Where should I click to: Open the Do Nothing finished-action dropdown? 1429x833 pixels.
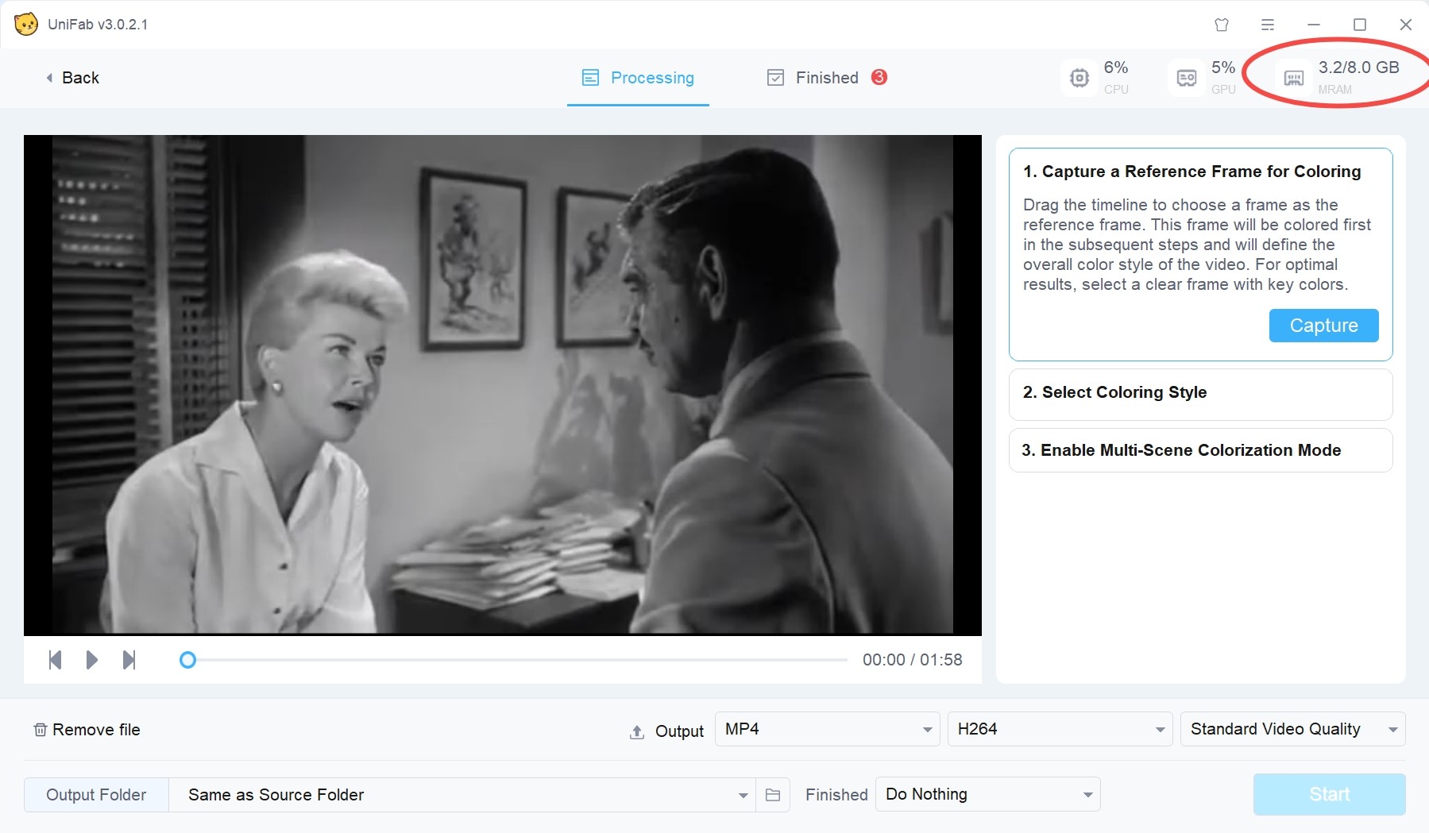point(987,794)
